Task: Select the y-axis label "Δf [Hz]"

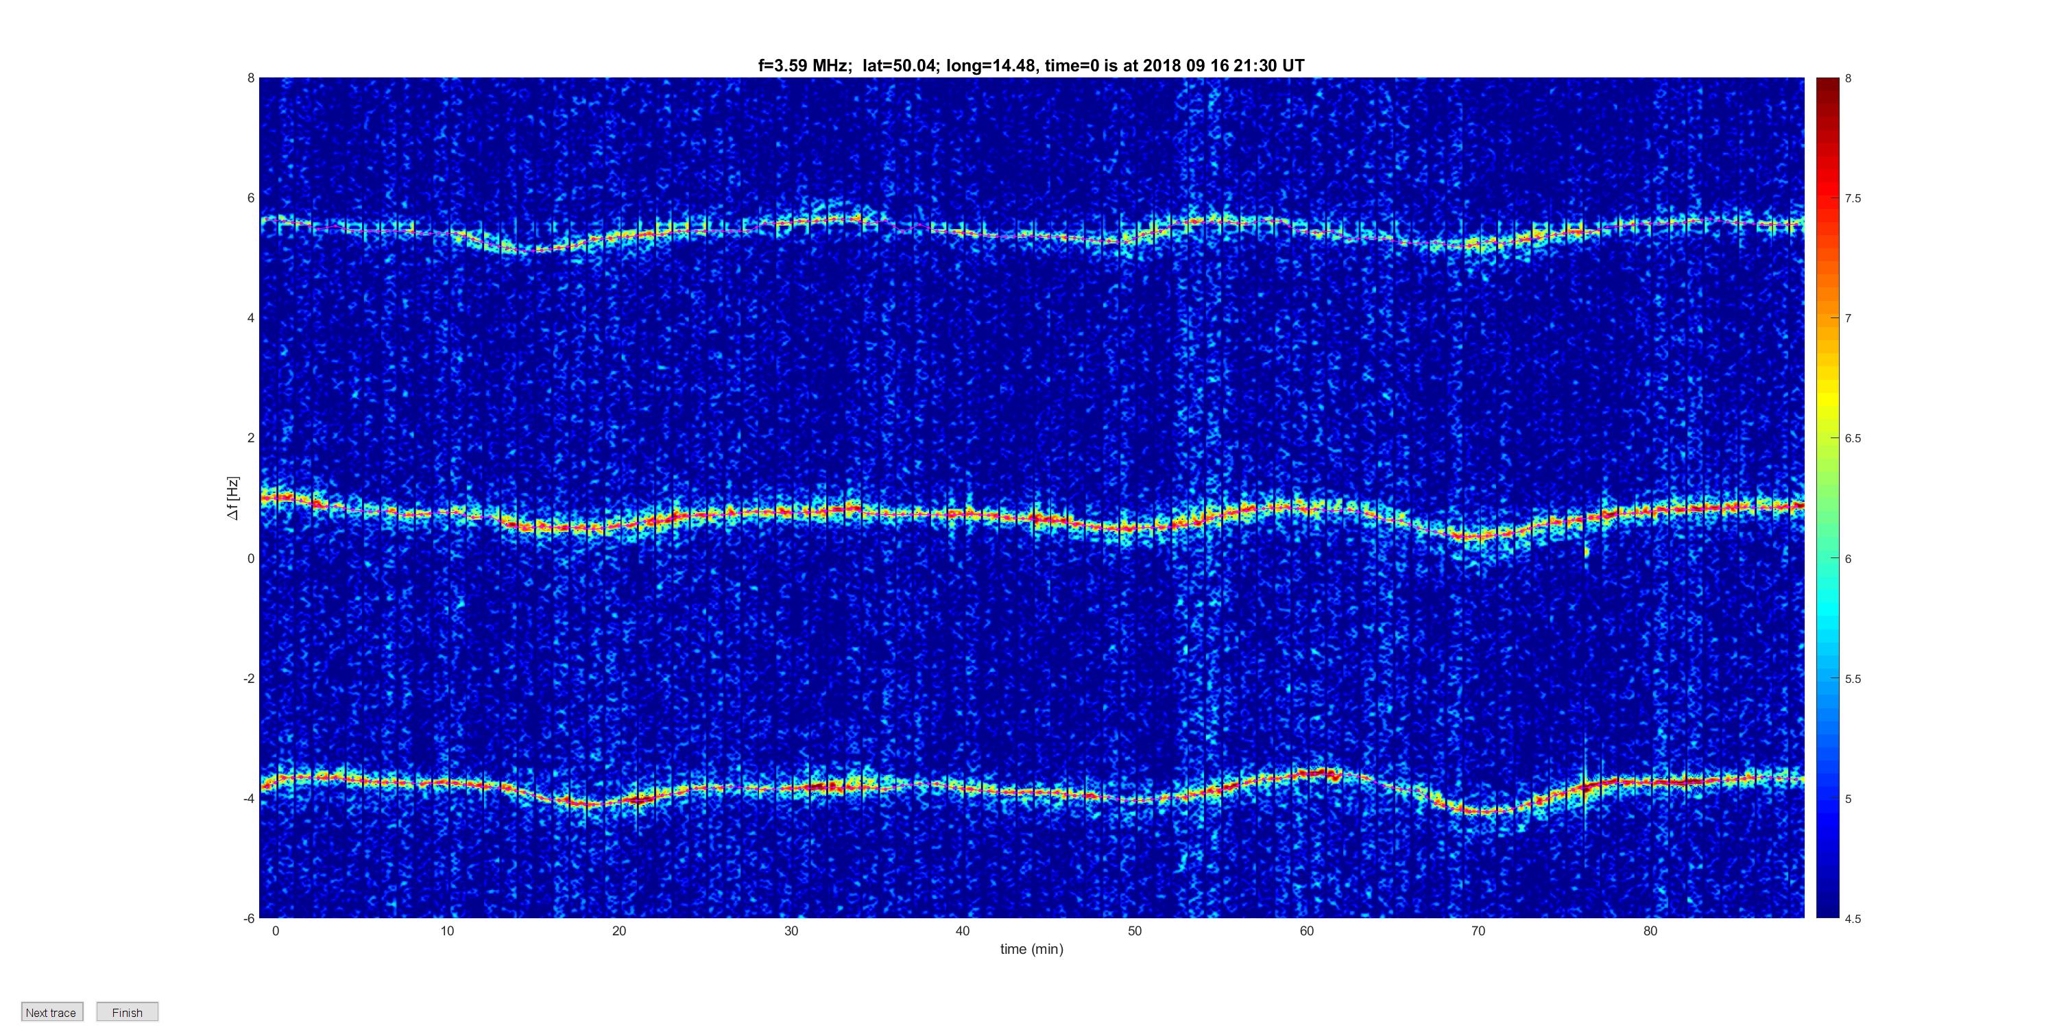Action: pos(232,499)
